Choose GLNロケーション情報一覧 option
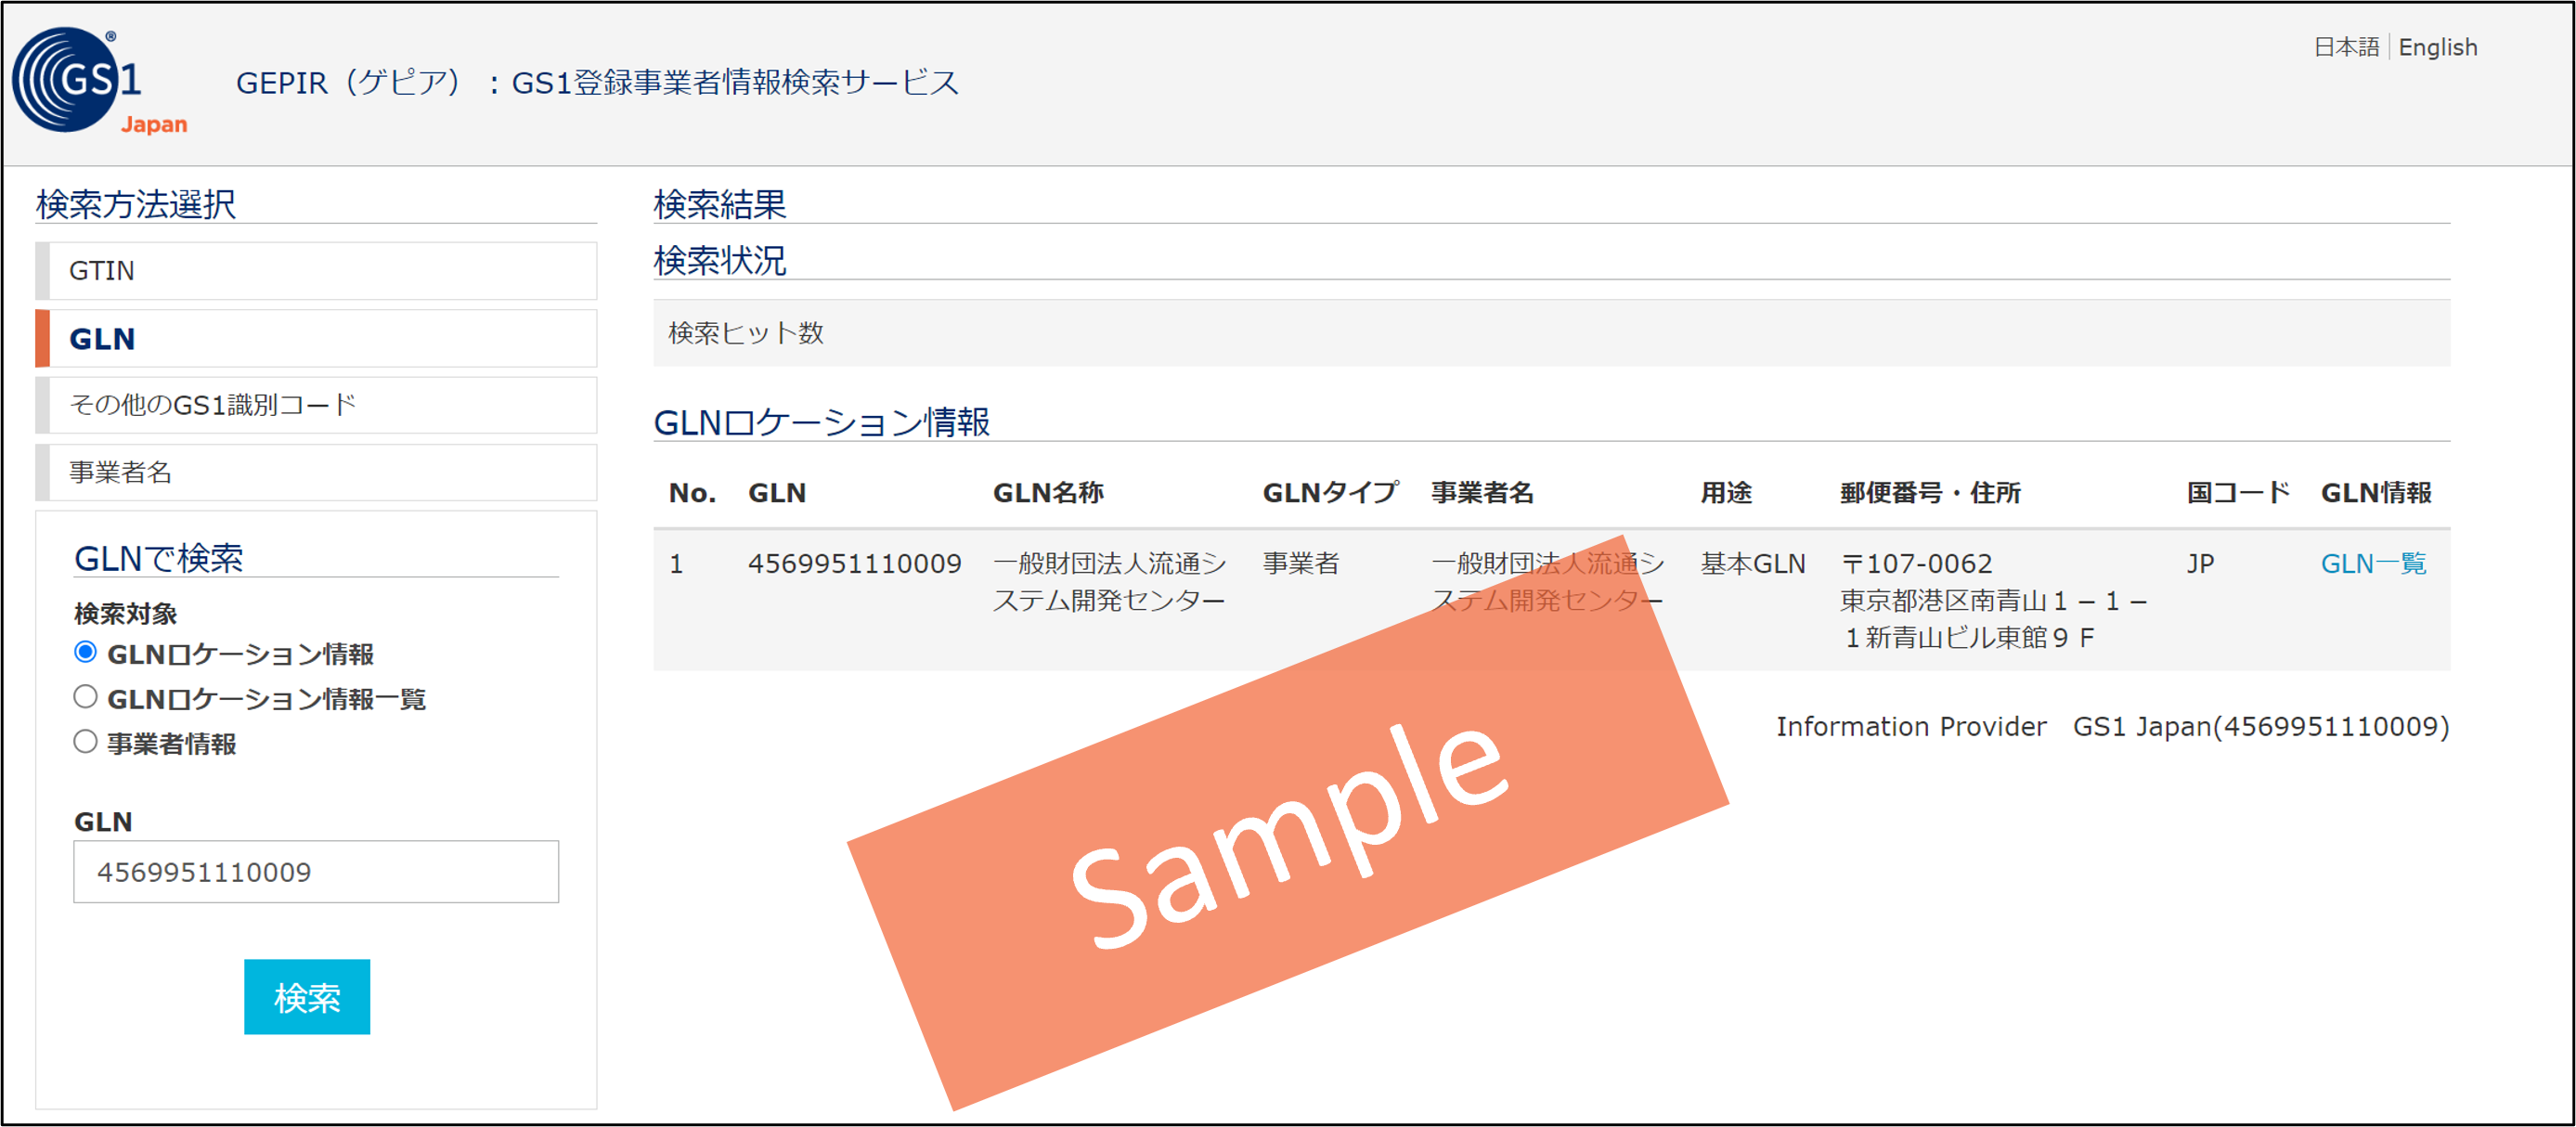 86,697
